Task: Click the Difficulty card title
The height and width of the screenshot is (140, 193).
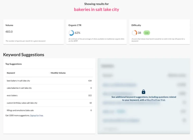Action: (x=136, y=25)
